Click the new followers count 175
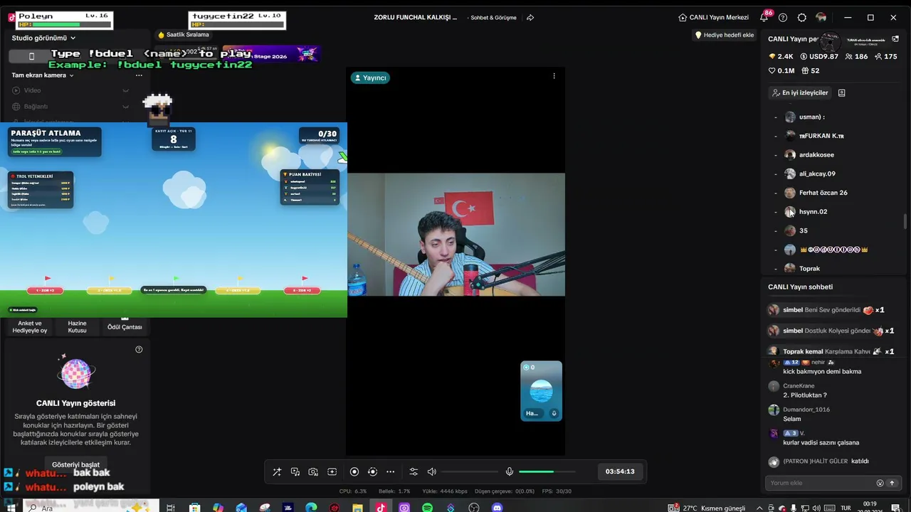 886,56
